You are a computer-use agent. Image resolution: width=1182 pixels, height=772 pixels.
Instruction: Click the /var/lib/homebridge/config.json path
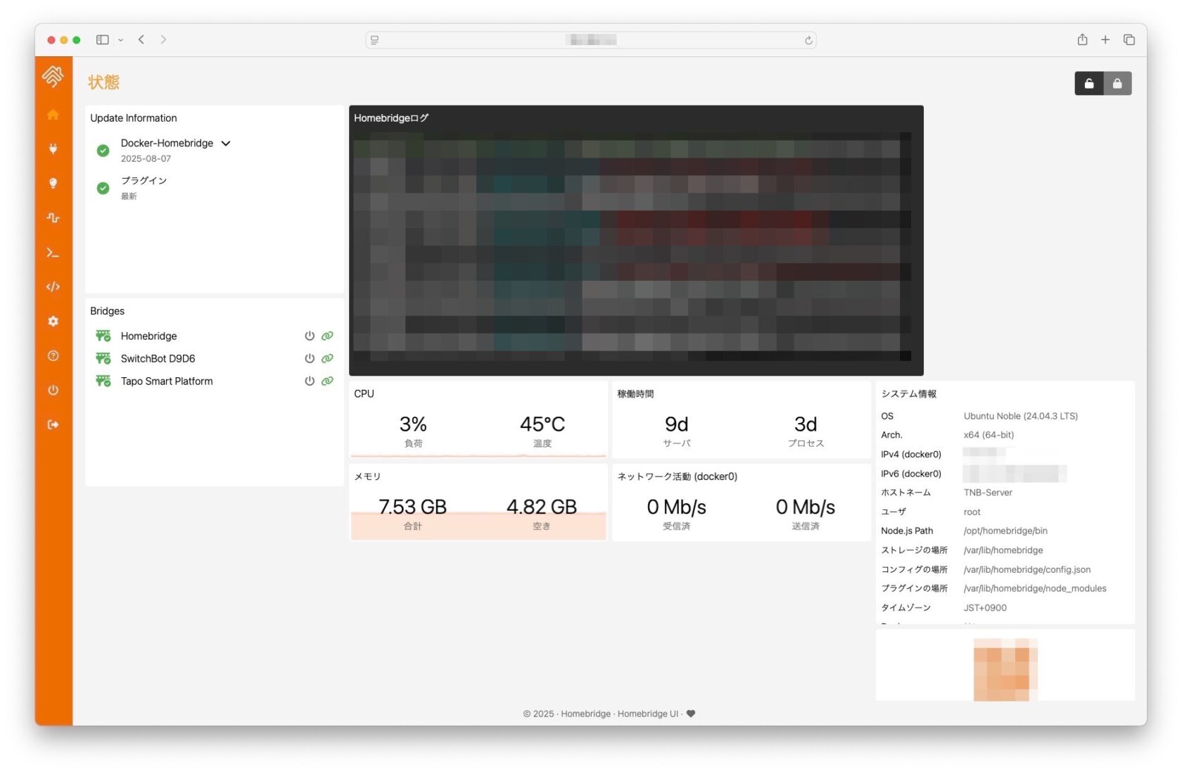1027,570
